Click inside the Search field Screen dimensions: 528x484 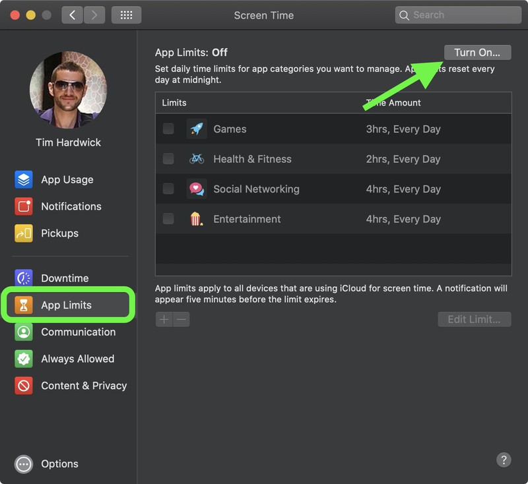pyautogui.click(x=457, y=14)
